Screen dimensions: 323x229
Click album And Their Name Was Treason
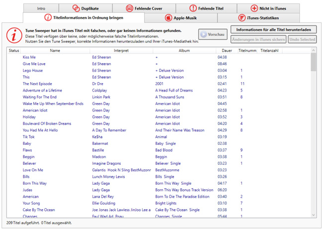179,130
